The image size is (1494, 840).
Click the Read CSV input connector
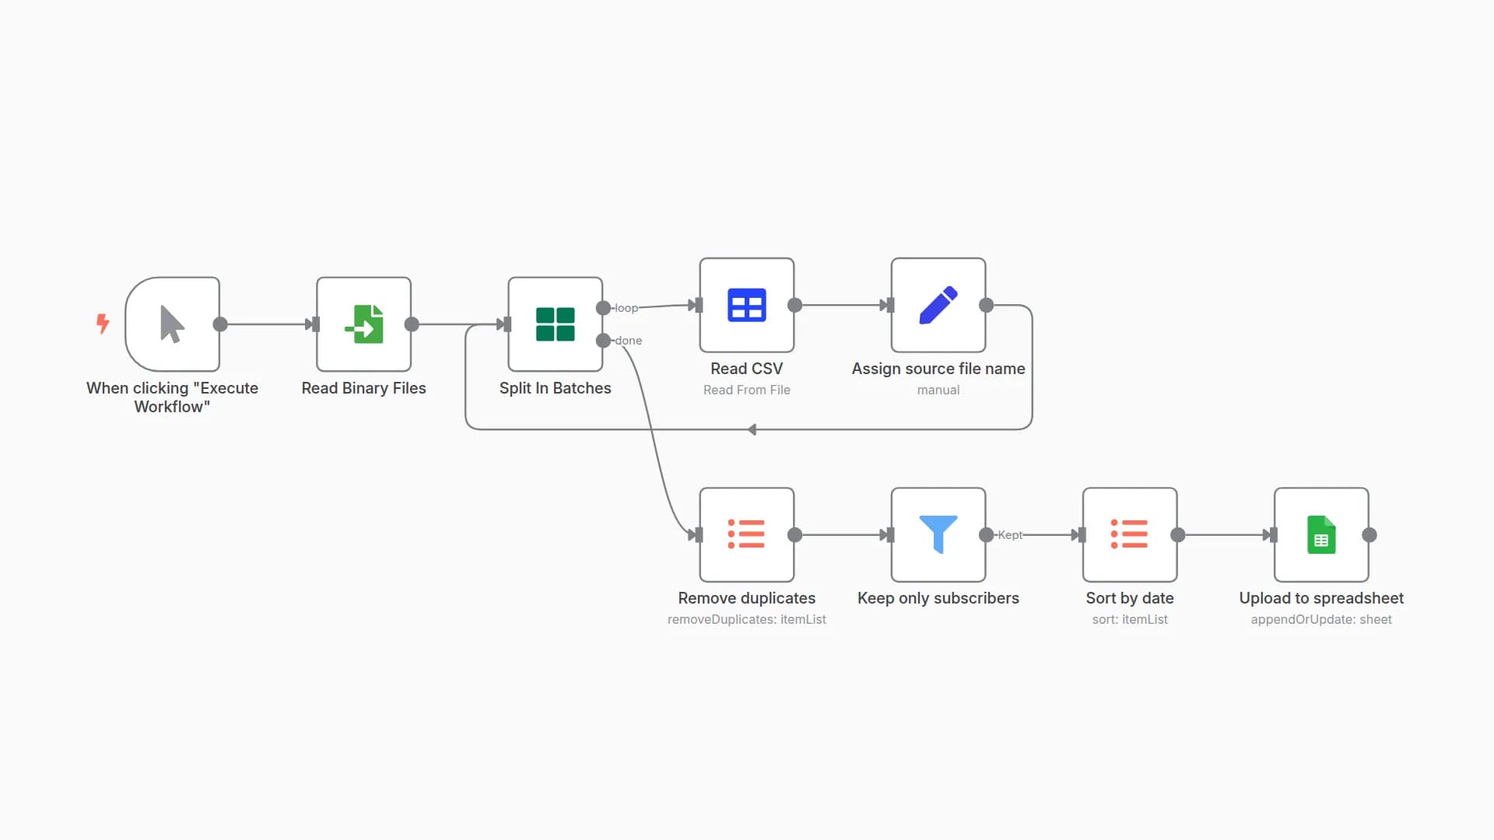point(699,305)
